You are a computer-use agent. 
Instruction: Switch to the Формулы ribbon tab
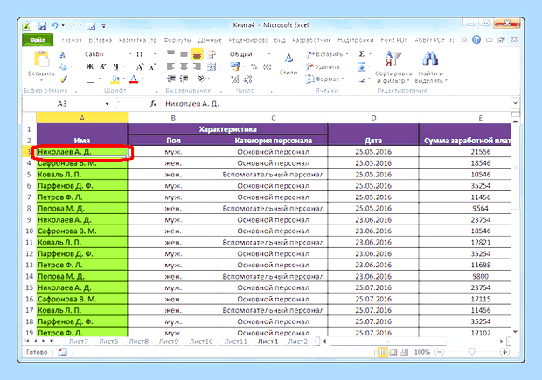[x=177, y=40]
